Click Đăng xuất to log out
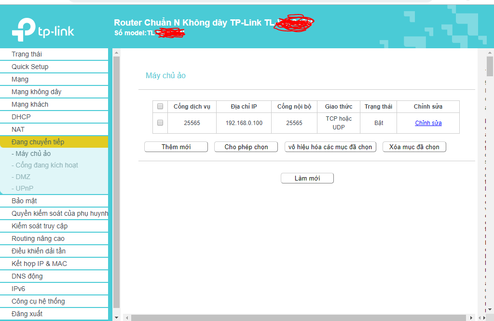Screen dimensions: 494x321 tap(54, 314)
